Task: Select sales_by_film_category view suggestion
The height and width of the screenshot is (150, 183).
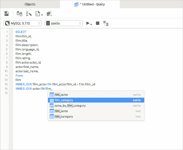Action: click(96, 106)
